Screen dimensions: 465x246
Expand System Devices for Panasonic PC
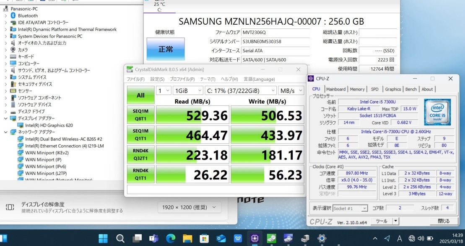point(5,36)
